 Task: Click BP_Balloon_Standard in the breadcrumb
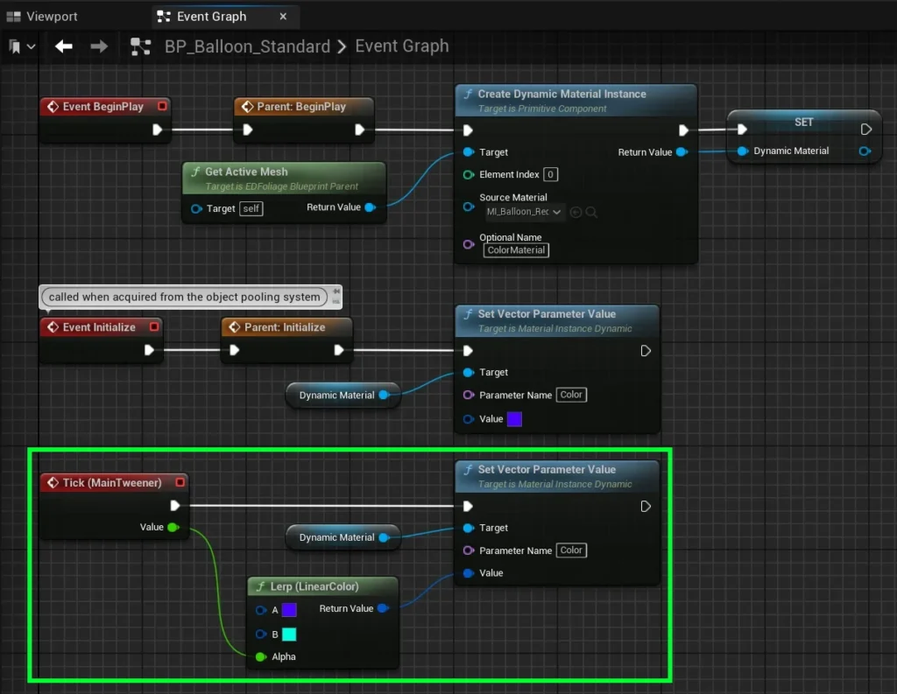tap(247, 46)
